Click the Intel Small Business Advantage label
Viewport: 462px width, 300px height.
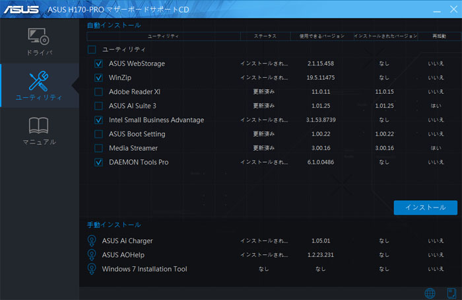[x=156, y=120]
